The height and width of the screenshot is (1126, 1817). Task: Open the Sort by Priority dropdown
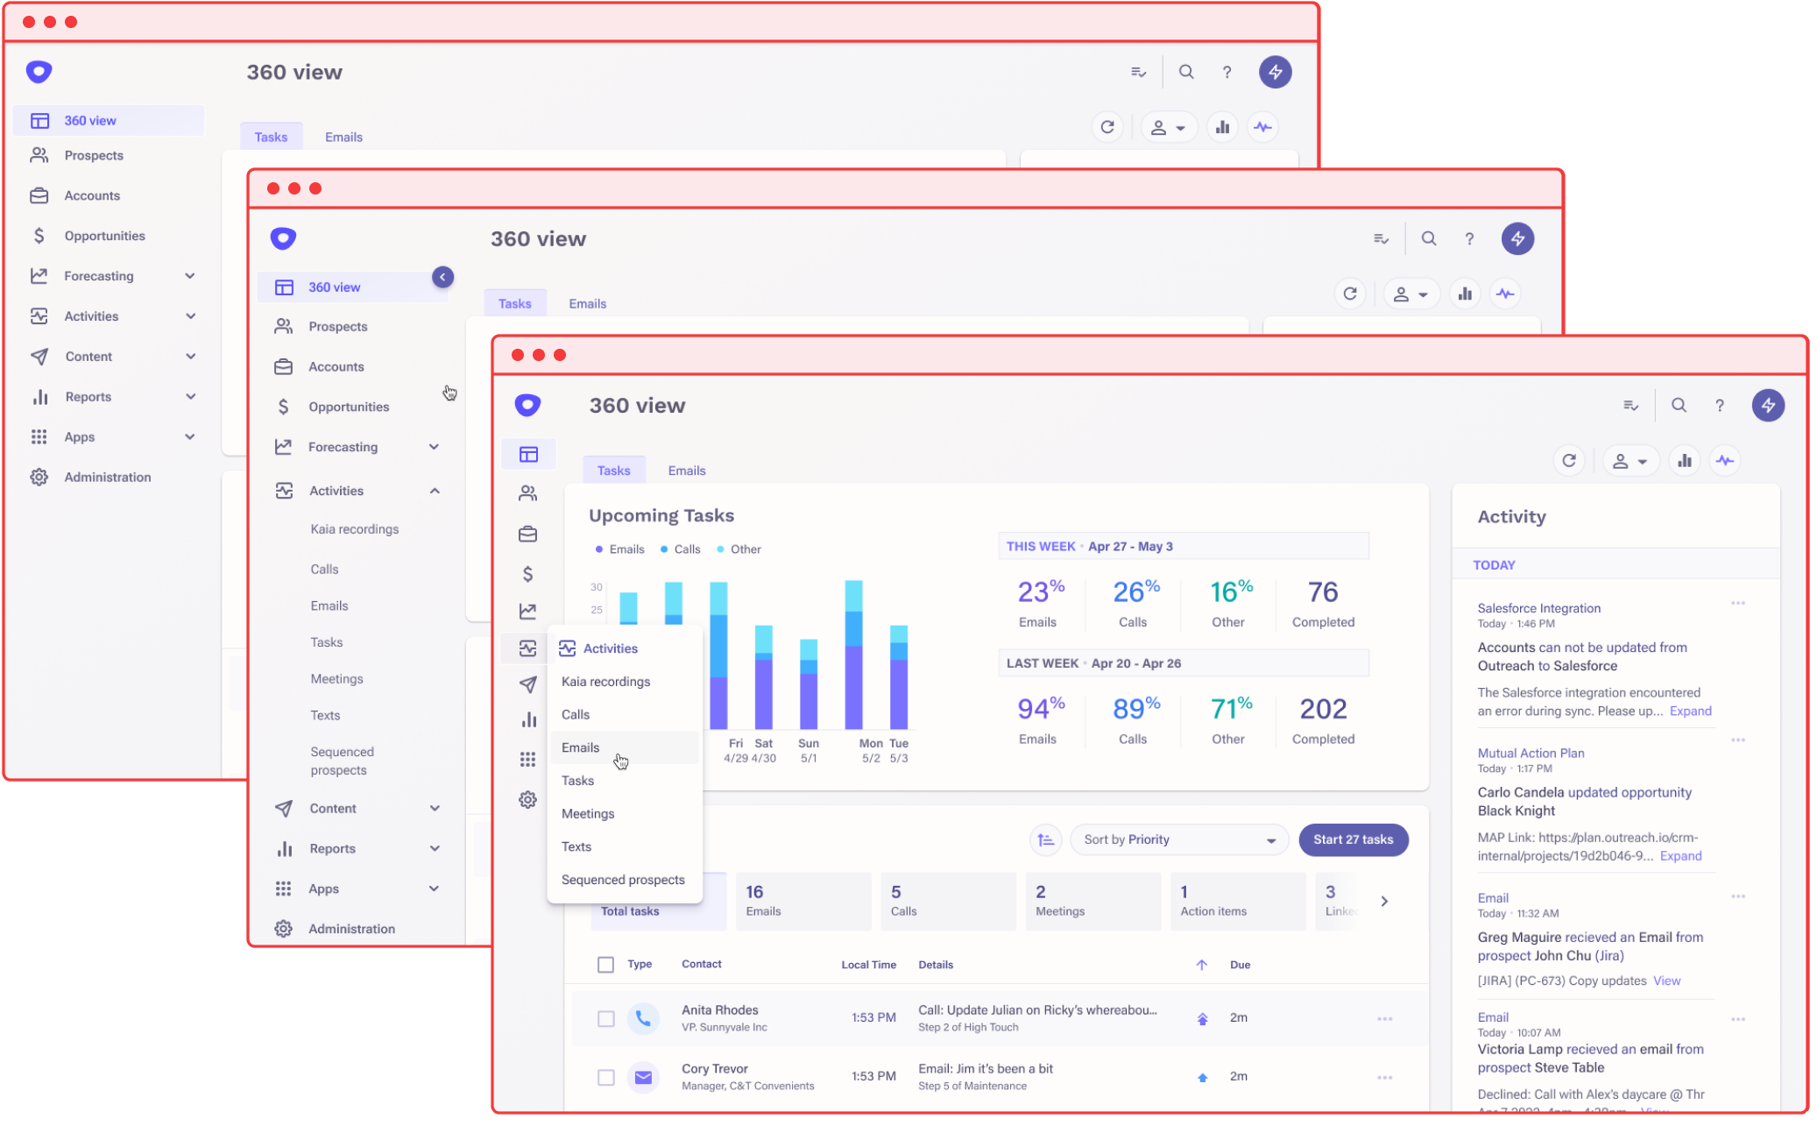click(1178, 839)
